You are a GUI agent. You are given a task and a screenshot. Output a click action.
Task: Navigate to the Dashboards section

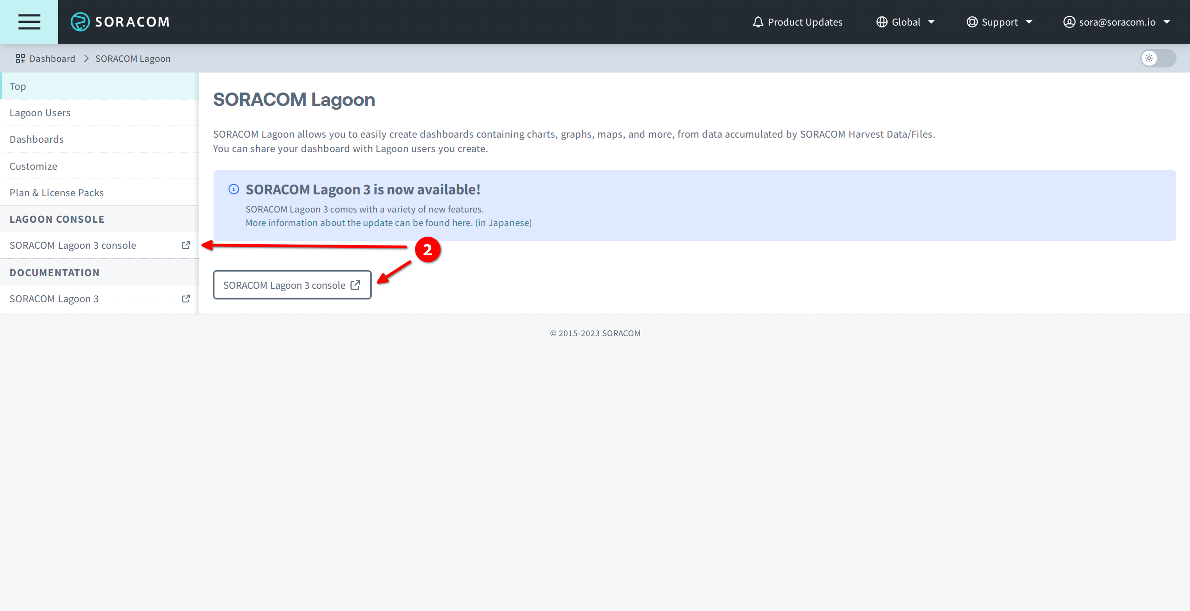point(37,139)
